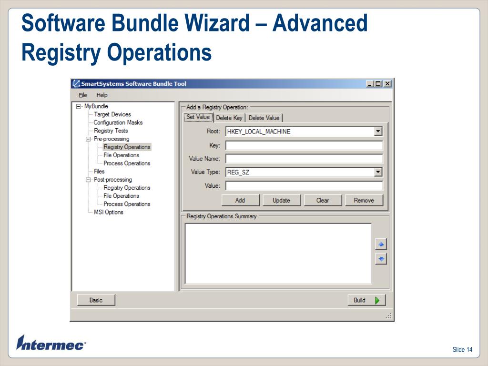
Task: Click inside Registry Operations Summary list
Action: [x=278, y=254]
